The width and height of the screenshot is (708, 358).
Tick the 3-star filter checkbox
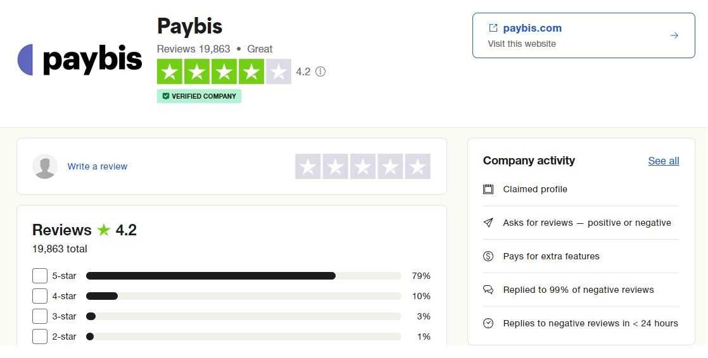40,316
